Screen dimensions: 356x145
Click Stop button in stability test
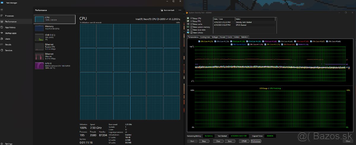pyautogui.click(x=204, y=141)
